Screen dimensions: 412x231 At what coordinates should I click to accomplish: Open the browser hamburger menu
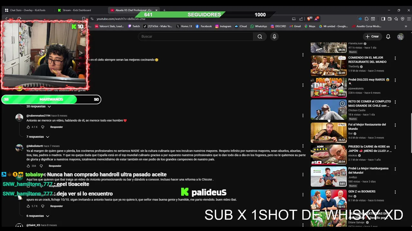tap(409, 19)
